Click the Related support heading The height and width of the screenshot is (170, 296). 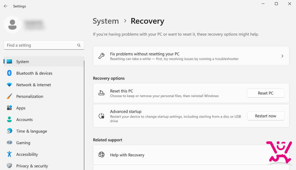click(107, 140)
